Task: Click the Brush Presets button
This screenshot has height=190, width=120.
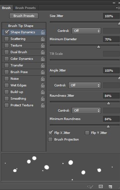Action: tap(24, 16)
